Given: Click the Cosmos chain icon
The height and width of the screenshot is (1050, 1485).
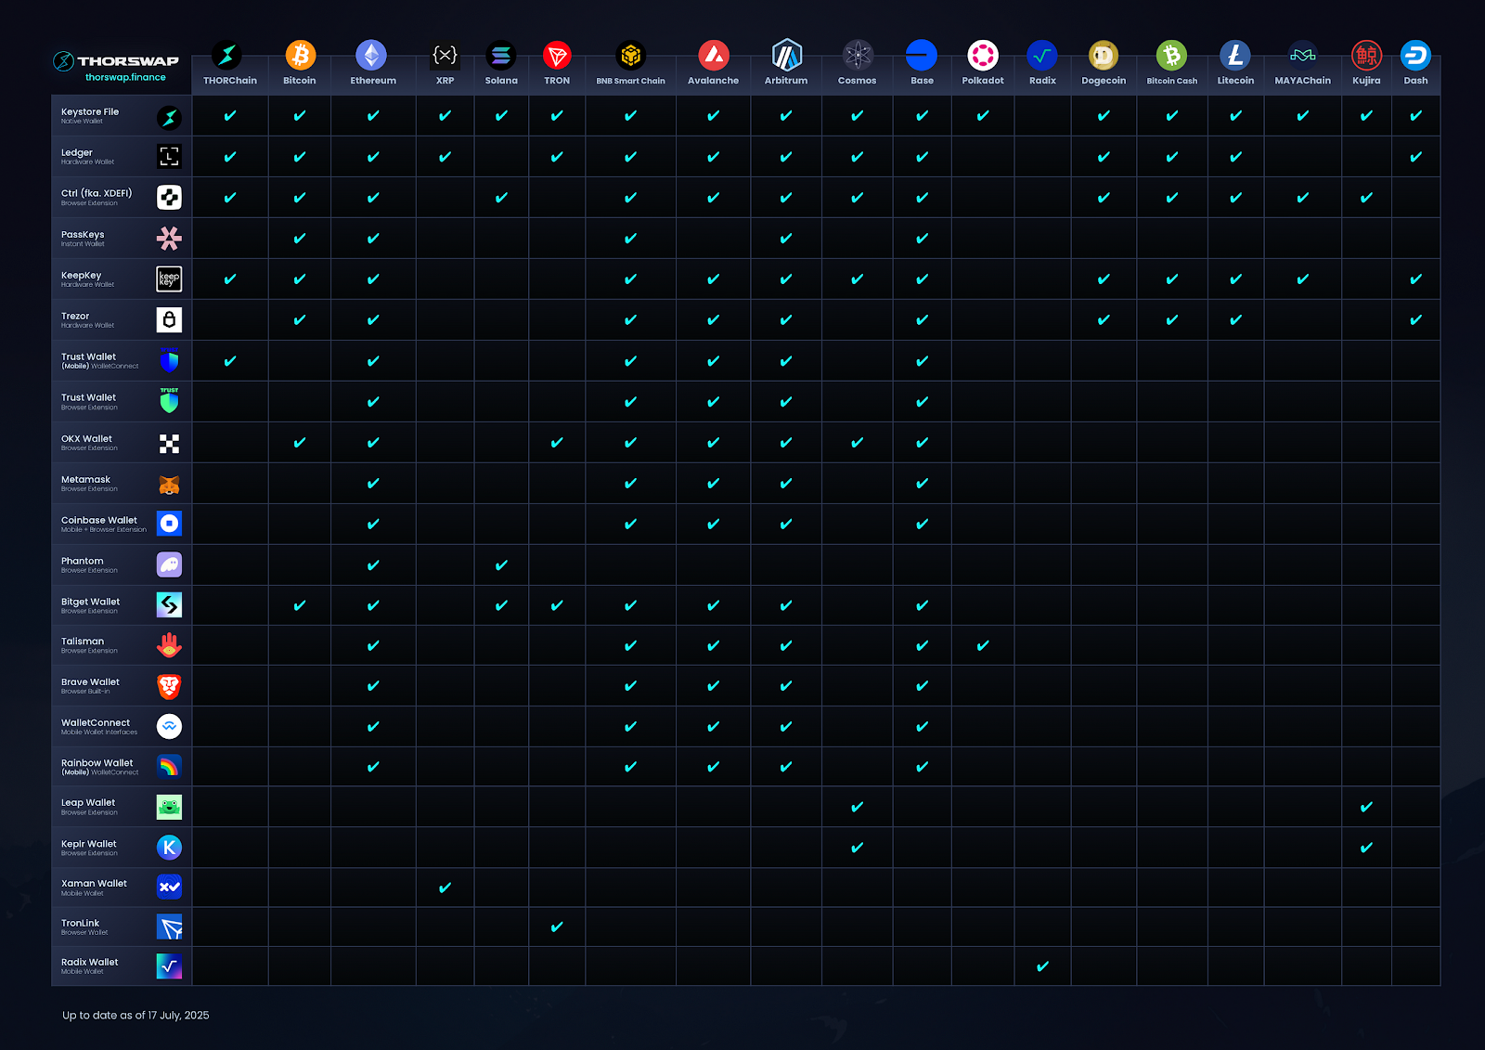Looking at the screenshot, I should (858, 56).
